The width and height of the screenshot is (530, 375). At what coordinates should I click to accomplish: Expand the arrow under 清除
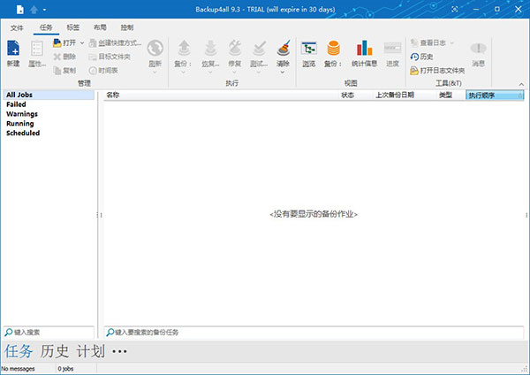(283, 72)
